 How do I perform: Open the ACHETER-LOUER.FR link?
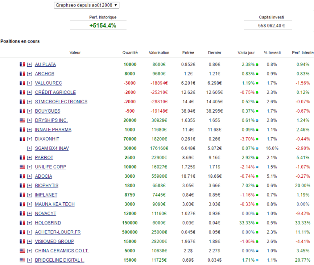coord(57,232)
